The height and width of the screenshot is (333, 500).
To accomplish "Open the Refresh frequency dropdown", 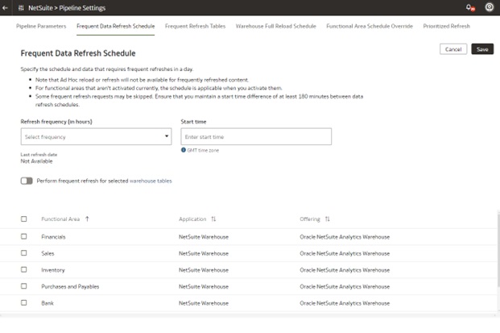I will click(96, 137).
